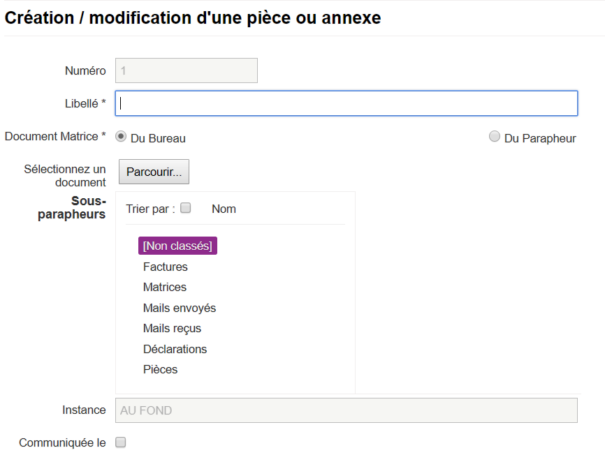Viewport: 605px width, 455px height.
Task: Click the Parcourir... button
Action: point(154,172)
